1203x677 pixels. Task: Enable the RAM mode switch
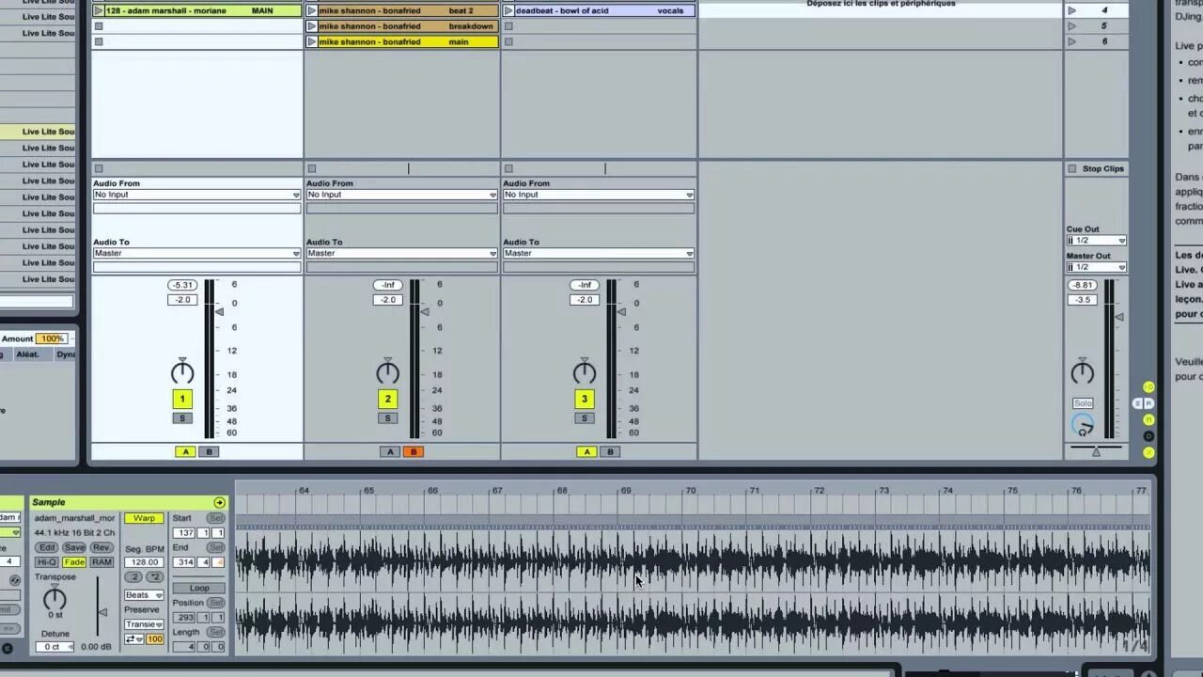click(x=102, y=562)
